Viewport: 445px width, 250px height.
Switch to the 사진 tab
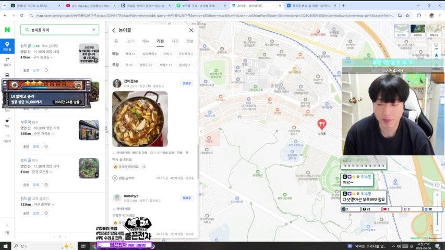(x=175, y=41)
